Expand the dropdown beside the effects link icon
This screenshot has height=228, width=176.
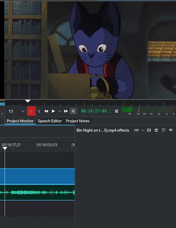(x=143, y=130)
